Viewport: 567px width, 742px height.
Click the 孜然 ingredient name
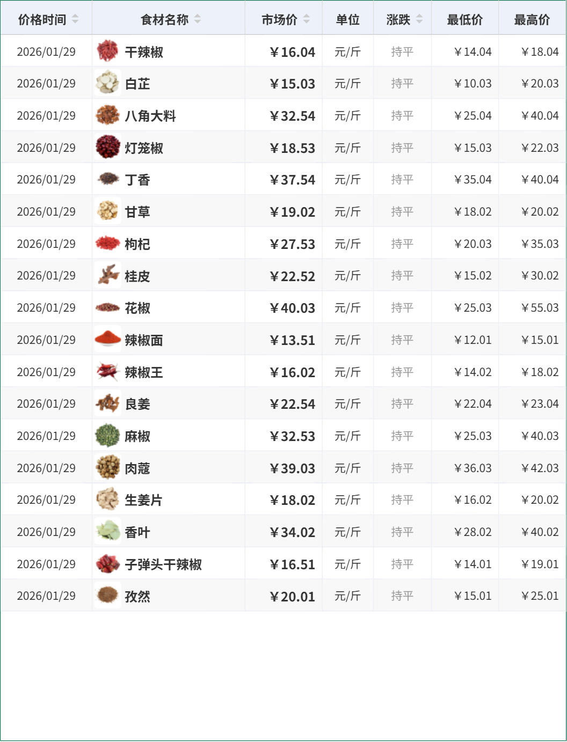pos(137,596)
